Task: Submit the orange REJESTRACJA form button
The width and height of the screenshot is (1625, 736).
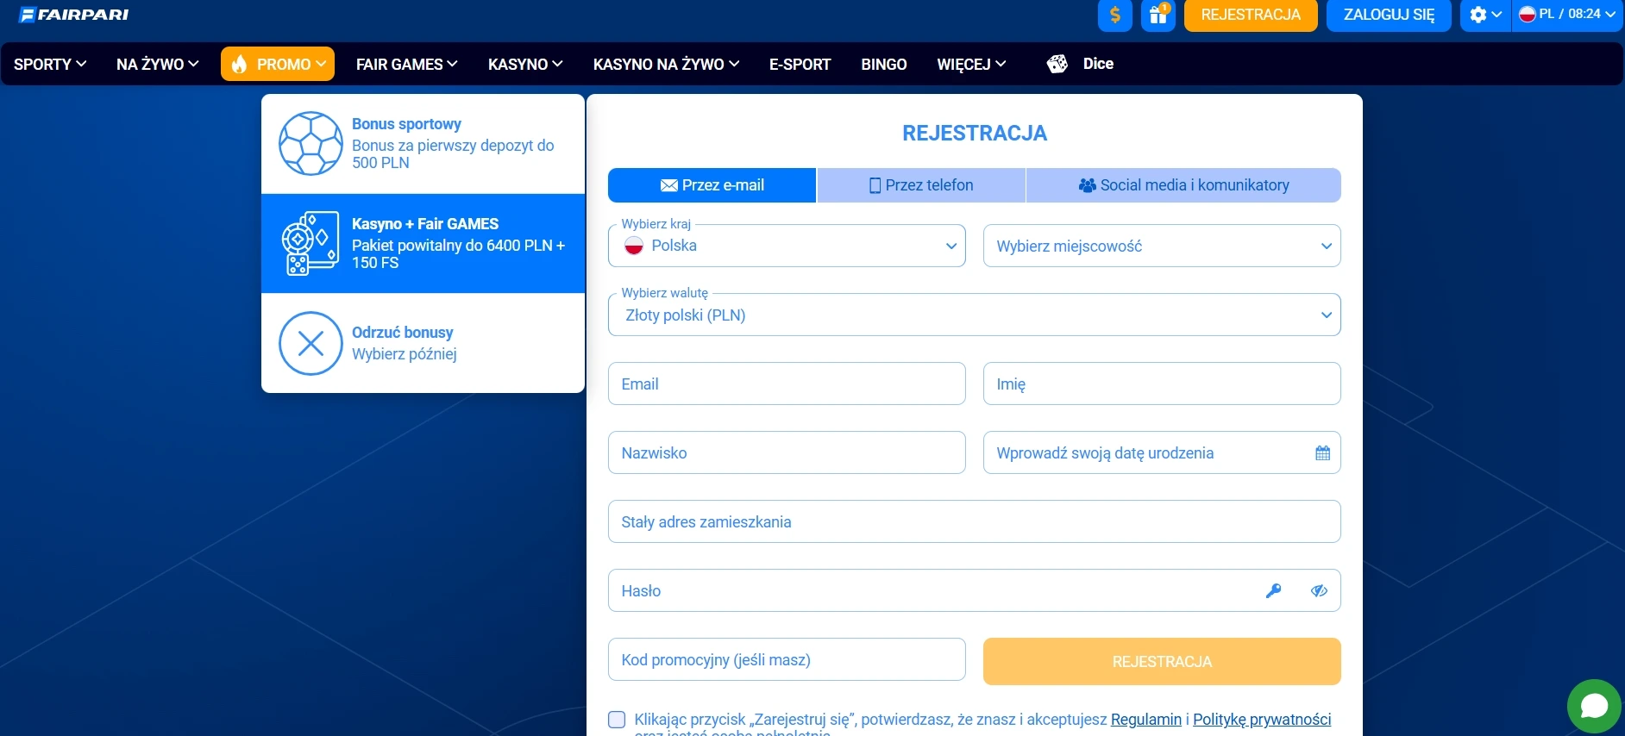Action: click(1162, 661)
